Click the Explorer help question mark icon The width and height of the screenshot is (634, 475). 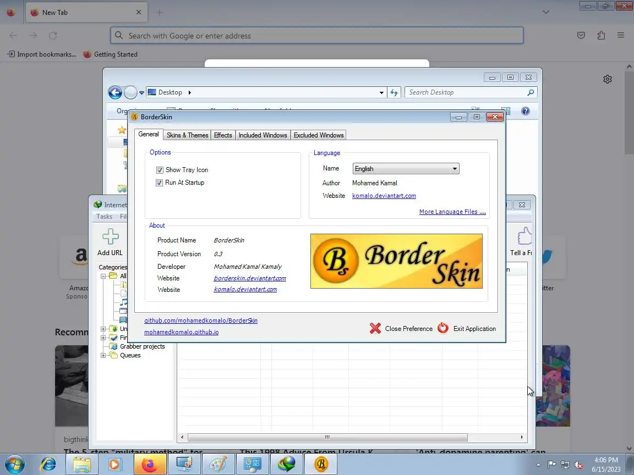[x=525, y=111]
